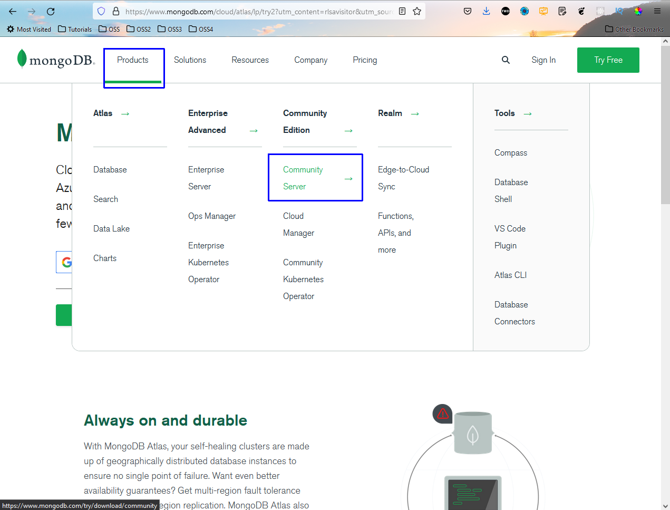Click the GNOME footprint extension icon
This screenshot has width=670, height=510.
tap(581, 11)
